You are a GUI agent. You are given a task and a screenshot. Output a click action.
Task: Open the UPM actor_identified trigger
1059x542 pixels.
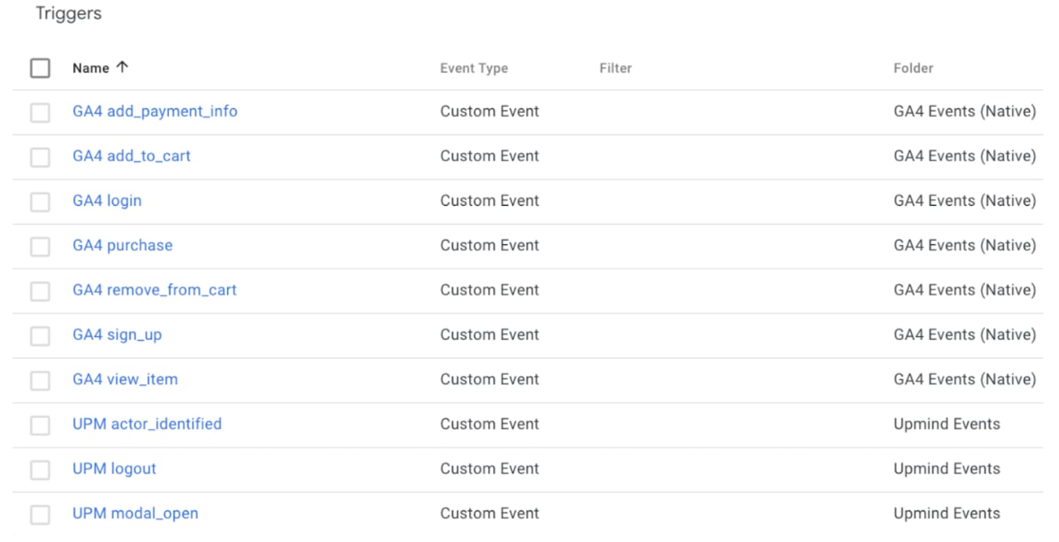147,424
